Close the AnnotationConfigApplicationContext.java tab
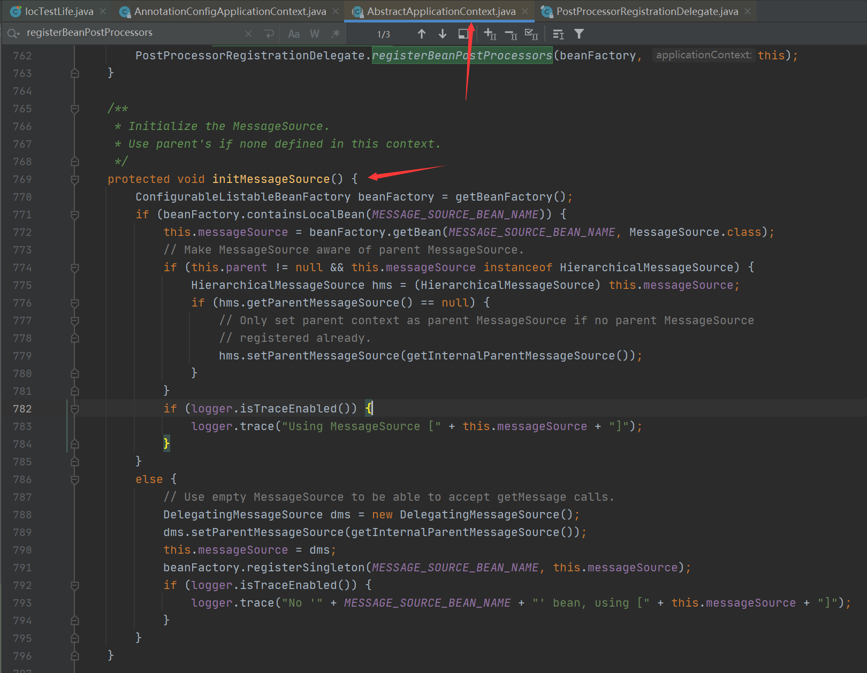Screen dimensions: 867x673 pos(336,11)
